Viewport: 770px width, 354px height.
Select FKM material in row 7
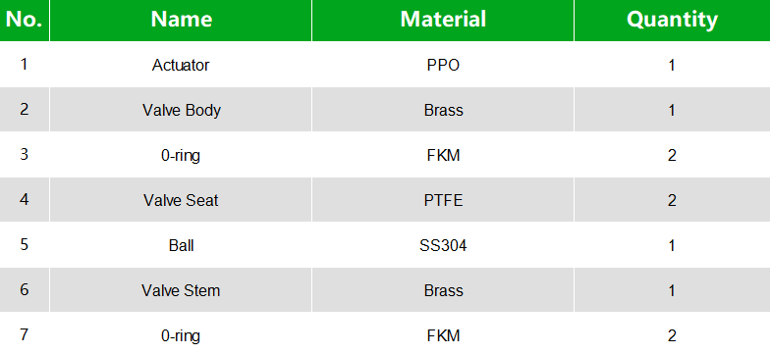[x=443, y=335]
